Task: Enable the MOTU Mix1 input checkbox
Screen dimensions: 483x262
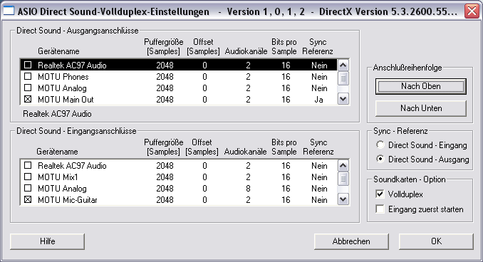Action: point(28,177)
